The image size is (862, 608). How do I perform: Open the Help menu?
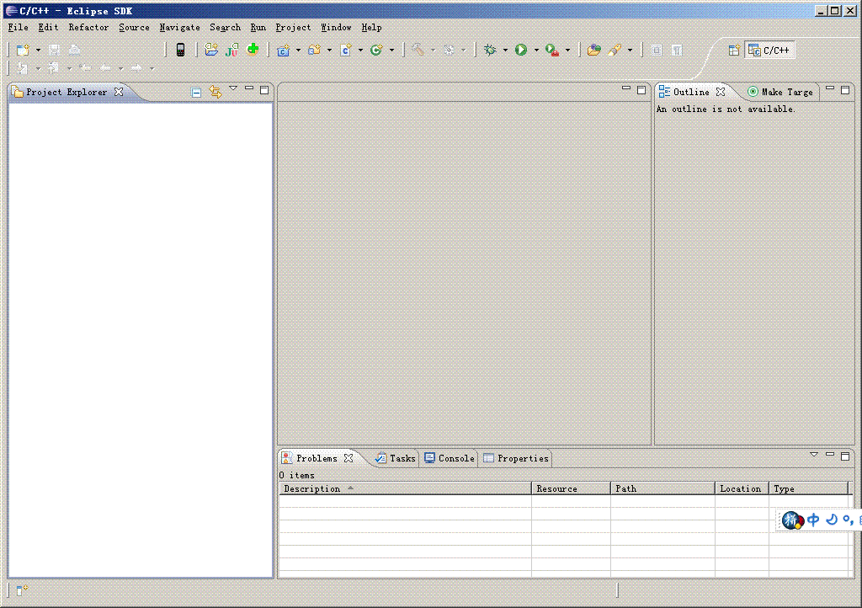point(371,27)
